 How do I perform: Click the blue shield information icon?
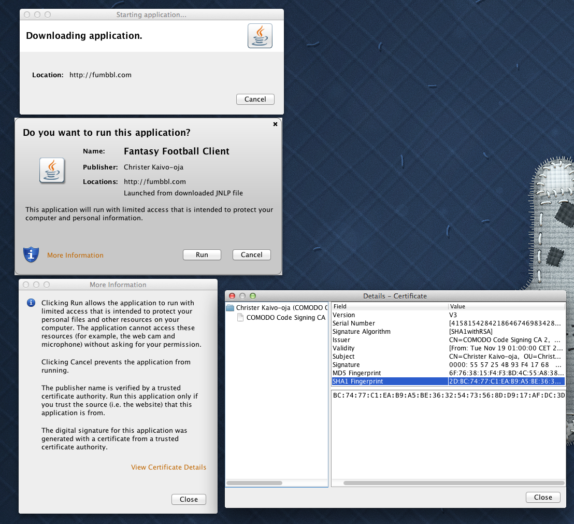point(31,254)
